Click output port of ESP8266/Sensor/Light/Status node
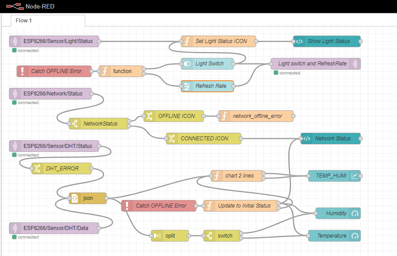The image size is (397, 256). click(x=99, y=41)
